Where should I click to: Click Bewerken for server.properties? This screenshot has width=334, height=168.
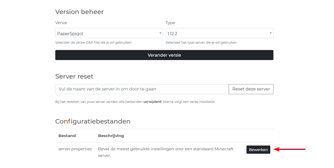258,150
